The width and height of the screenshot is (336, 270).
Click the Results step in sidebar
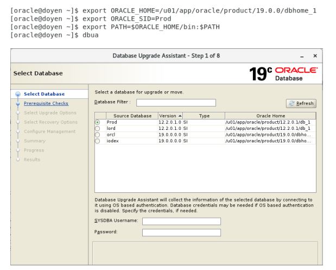point(32,160)
